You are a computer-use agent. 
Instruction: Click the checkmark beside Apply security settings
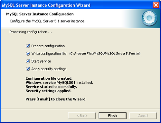(x=28, y=69)
